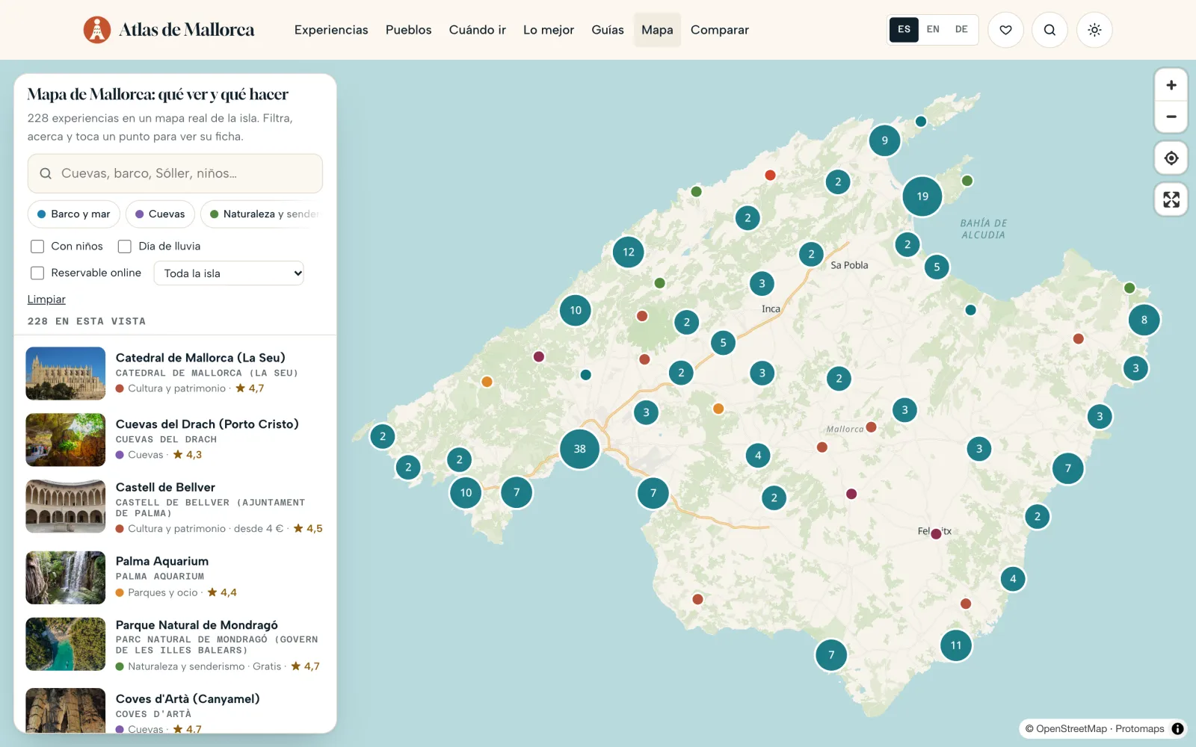The height and width of the screenshot is (747, 1196).
Task: Open the cluster marker showing 4 near Mallorca label
Action: coord(758,455)
